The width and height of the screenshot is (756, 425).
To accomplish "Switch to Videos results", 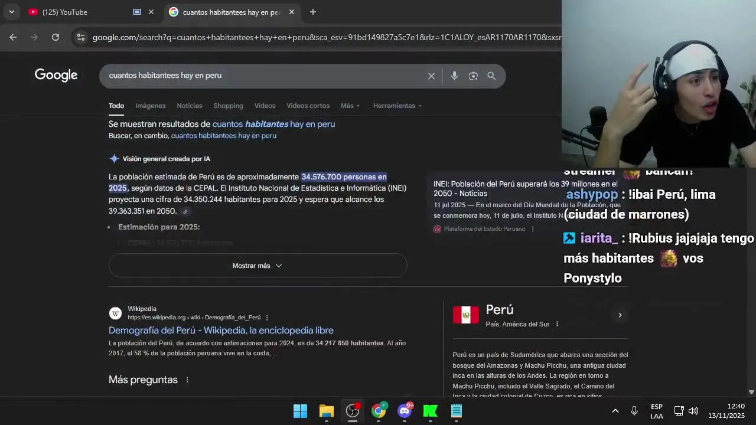I will coord(265,106).
